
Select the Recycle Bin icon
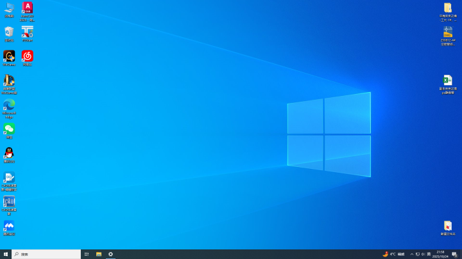9,34
